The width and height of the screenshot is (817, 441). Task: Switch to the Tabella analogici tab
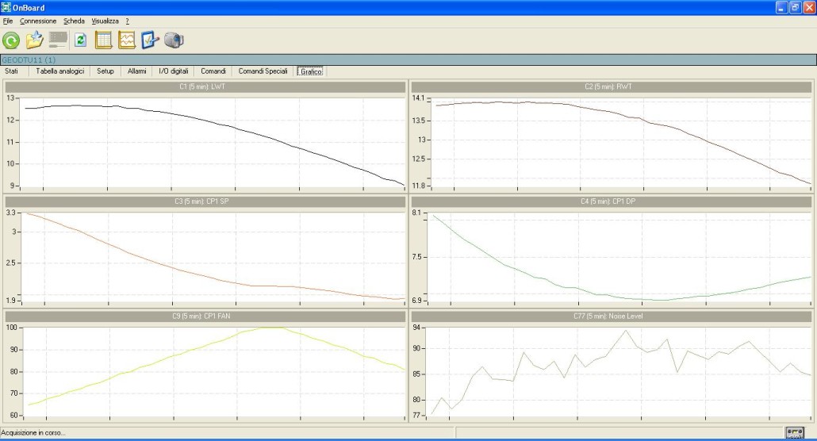coord(59,71)
